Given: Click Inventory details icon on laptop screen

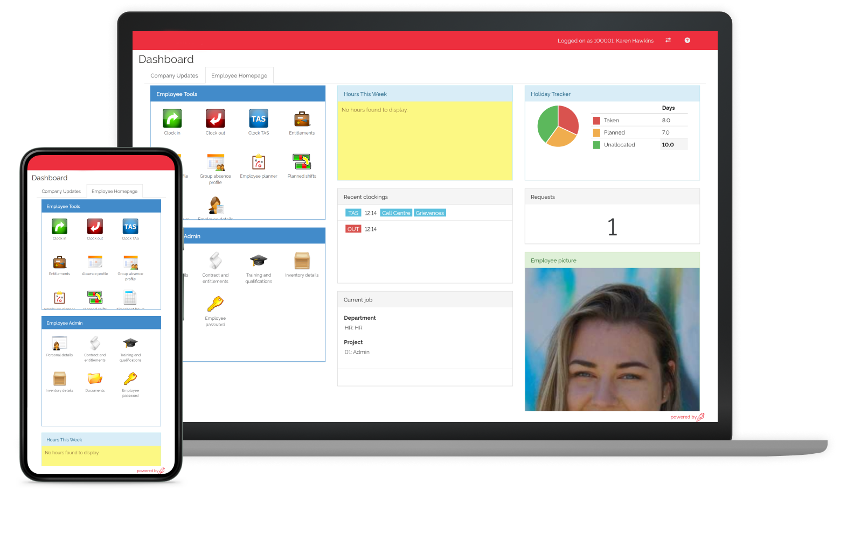Looking at the screenshot, I should [302, 261].
